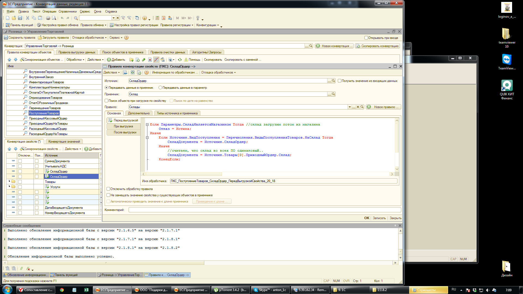Click the green refresh arrows icon
The height and width of the screenshot is (294, 523).
[x=180, y=60]
